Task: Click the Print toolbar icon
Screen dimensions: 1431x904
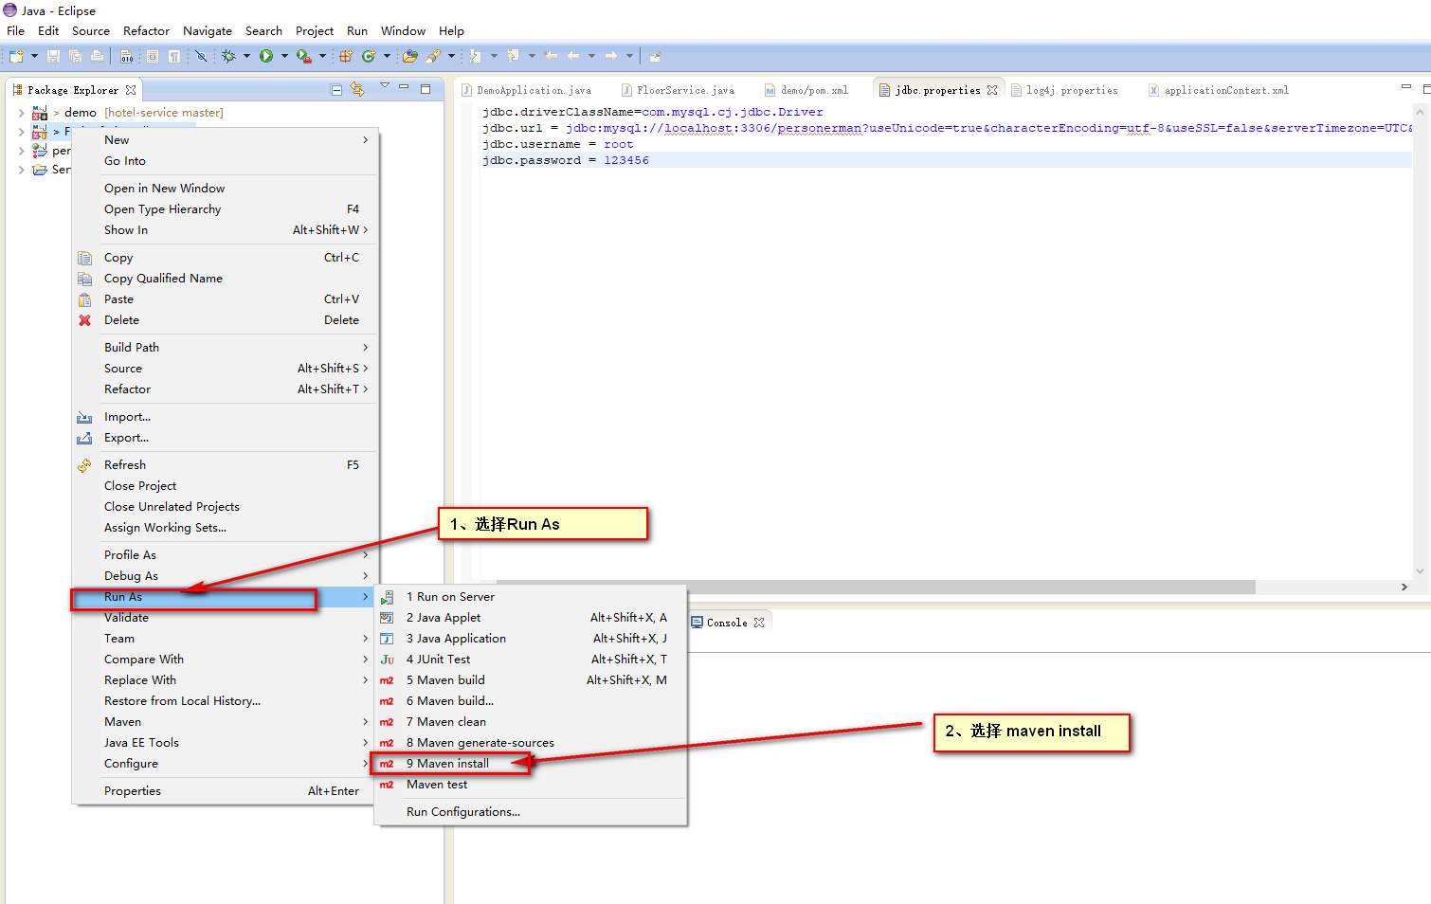Action: 97,57
